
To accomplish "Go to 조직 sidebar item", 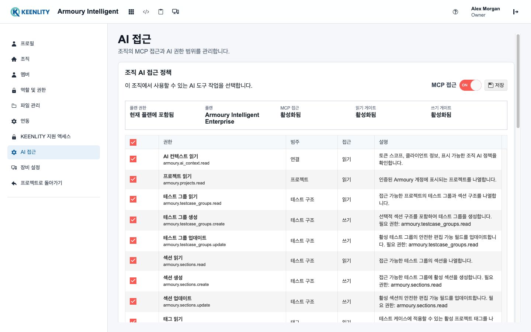I will click(53, 59).
